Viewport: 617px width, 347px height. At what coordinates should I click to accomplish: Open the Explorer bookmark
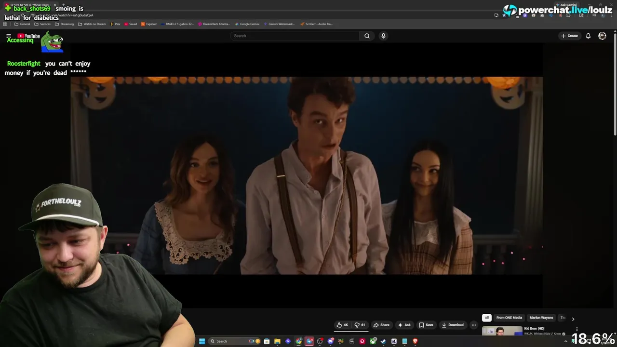[x=149, y=24]
